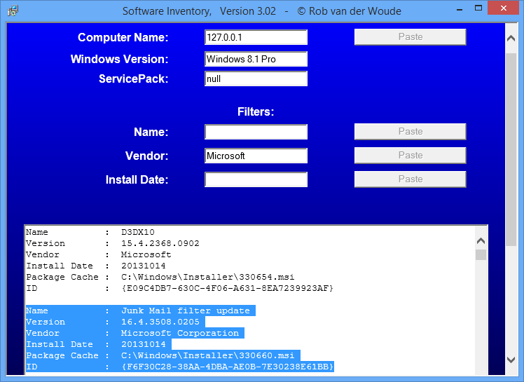Click ID {F6F30C28-38AA-4DBA-AE0B-7E30238E61BB}
The image size is (524, 382).
[x=227, y=367]
